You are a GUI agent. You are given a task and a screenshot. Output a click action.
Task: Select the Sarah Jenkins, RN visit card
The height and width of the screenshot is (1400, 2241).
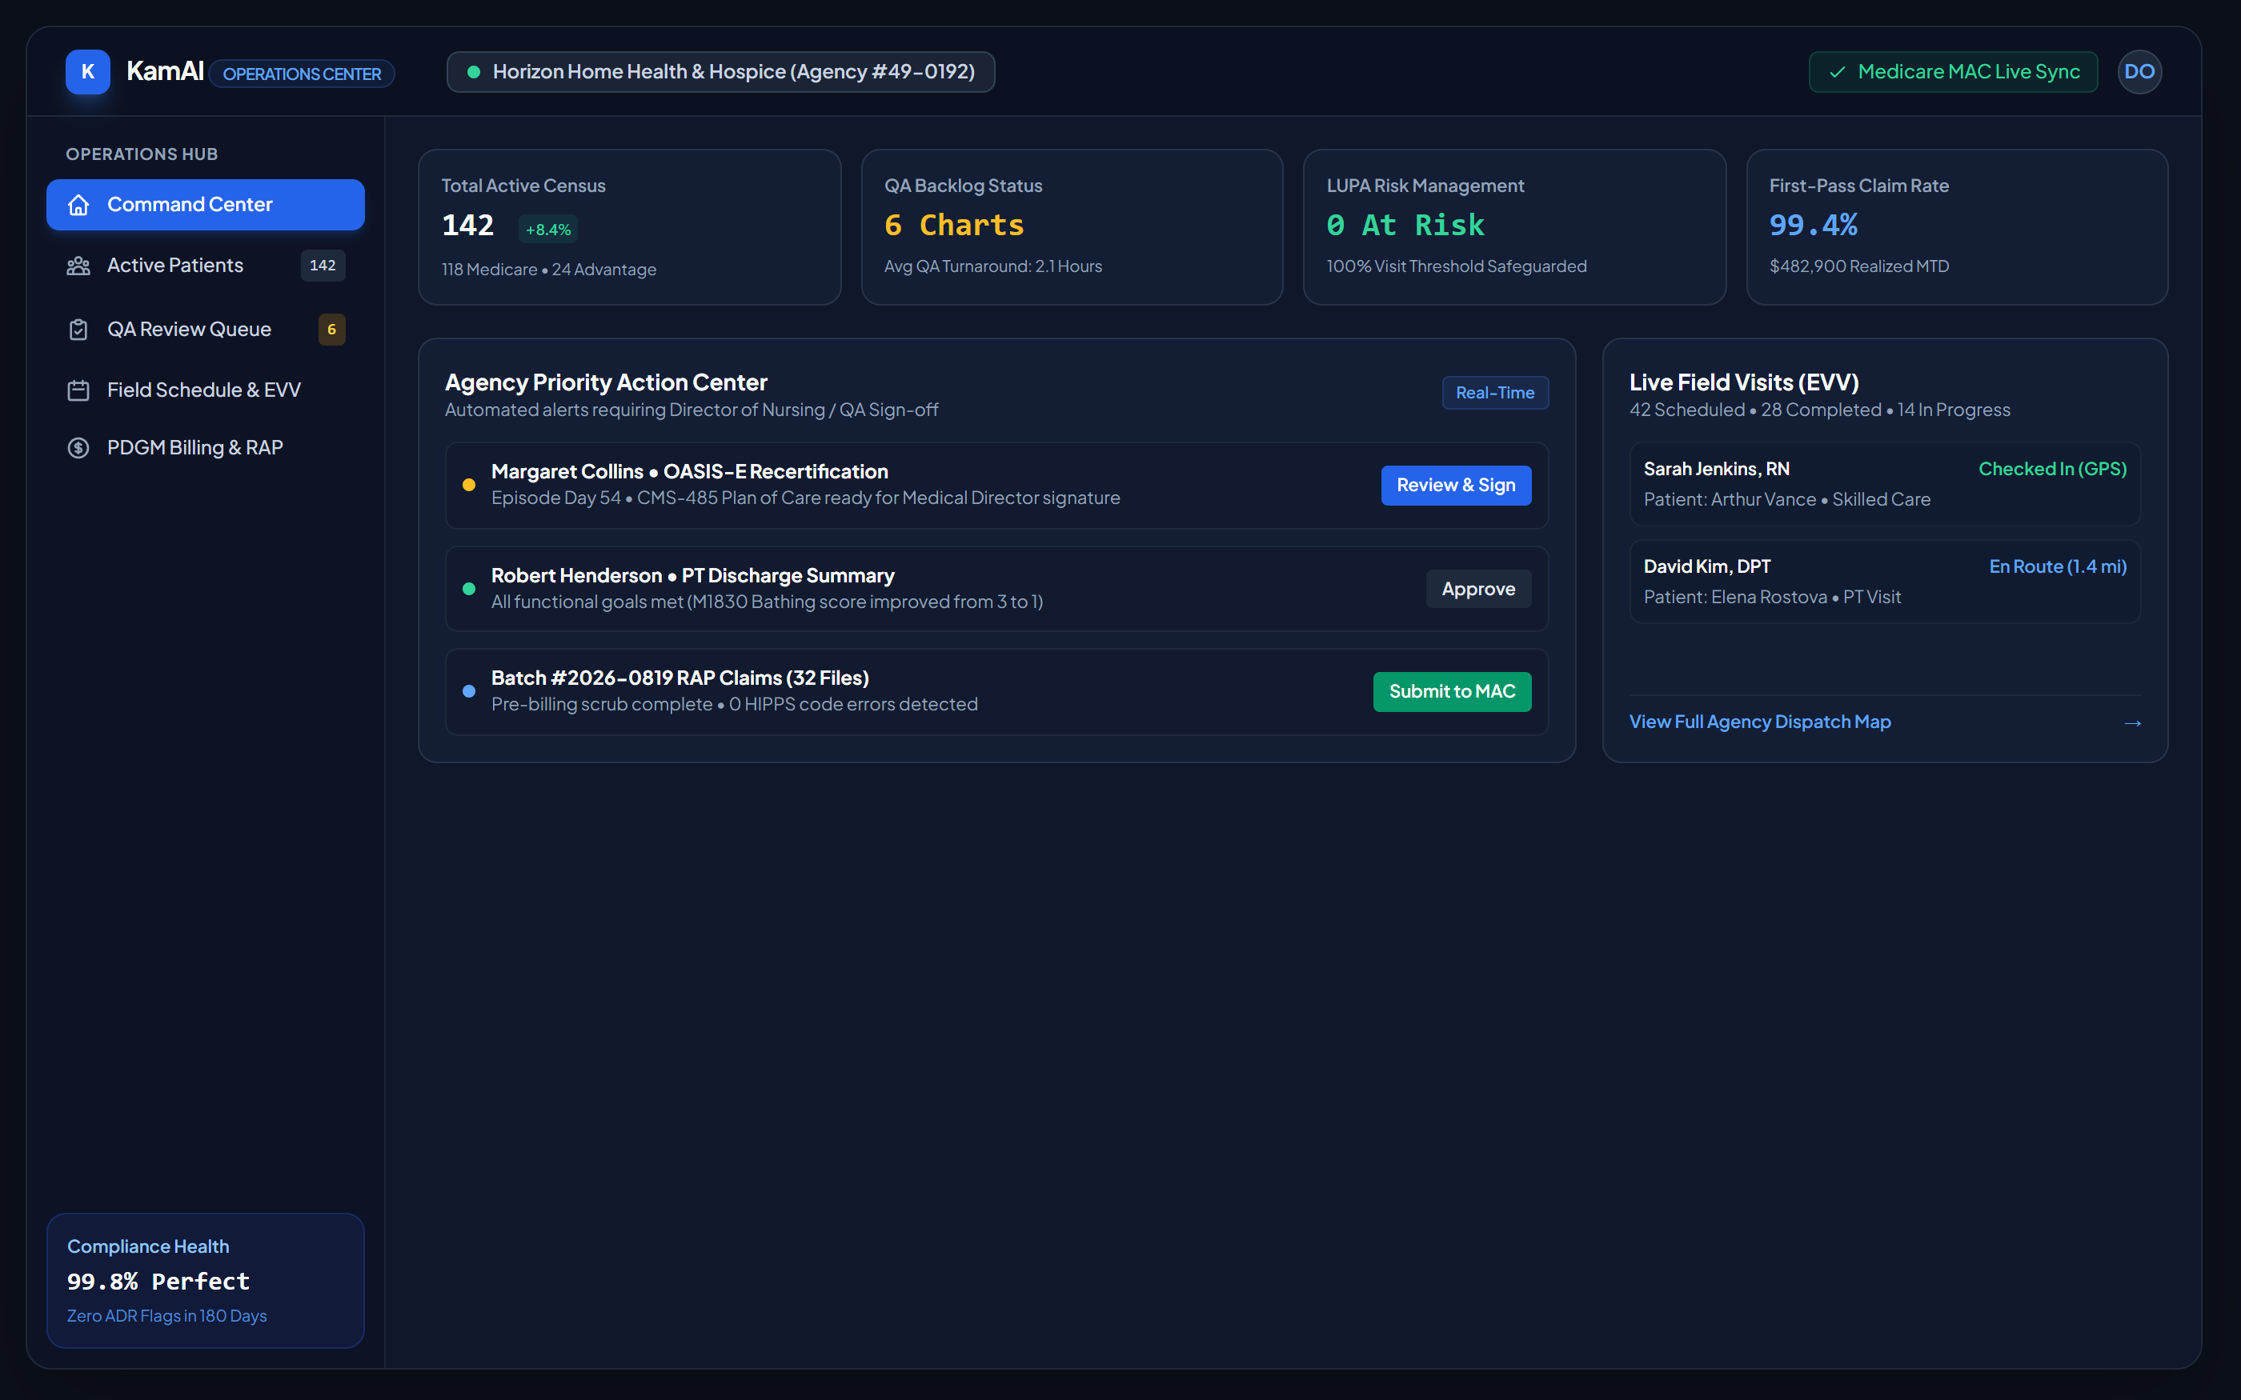pyautogui.click(x=1885, y=484)
